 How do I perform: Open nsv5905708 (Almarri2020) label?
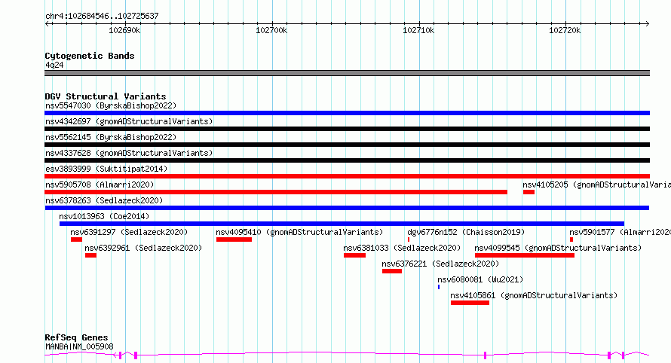click(100, 185)
